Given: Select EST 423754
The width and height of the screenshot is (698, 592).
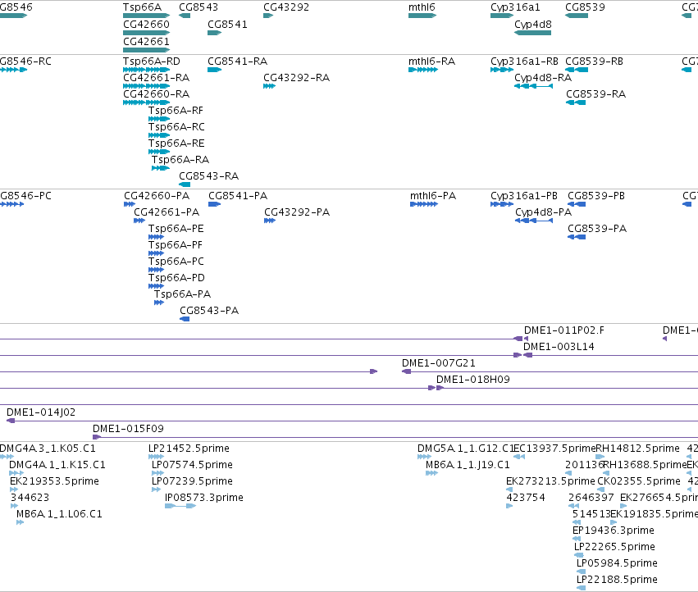Looking at the screenshot, I should tap(509, 506).
